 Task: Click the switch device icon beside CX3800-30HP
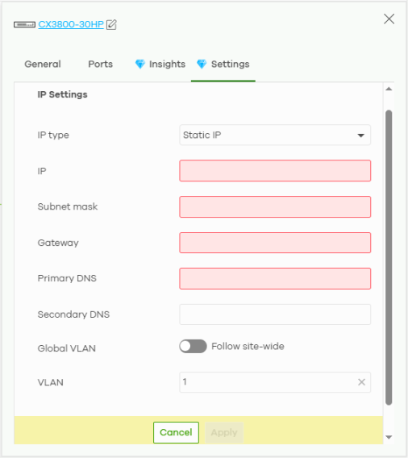click(24, 25)
